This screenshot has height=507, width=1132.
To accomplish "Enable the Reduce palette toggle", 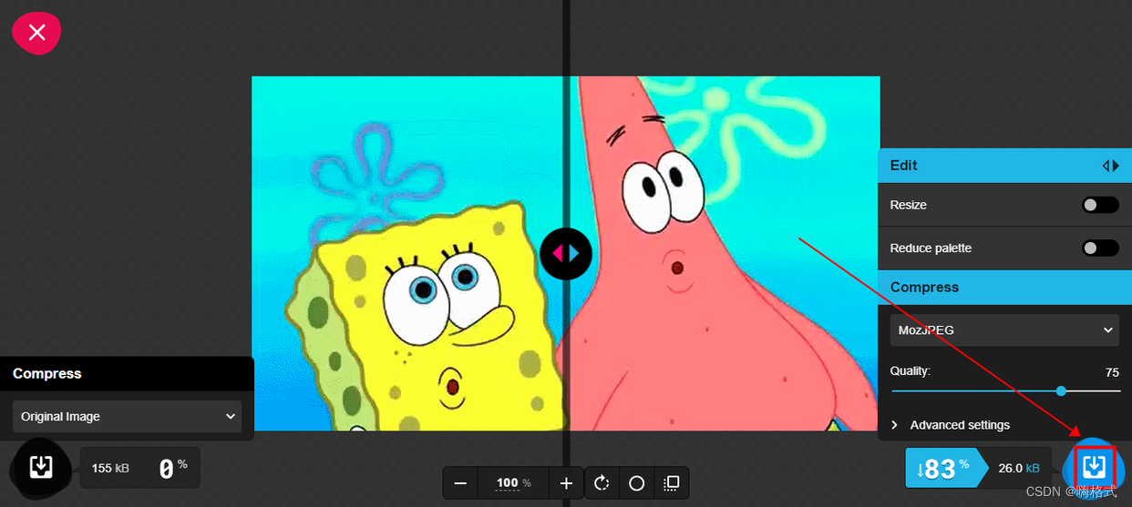I will pyautogui.click(x=1100, y=248).
